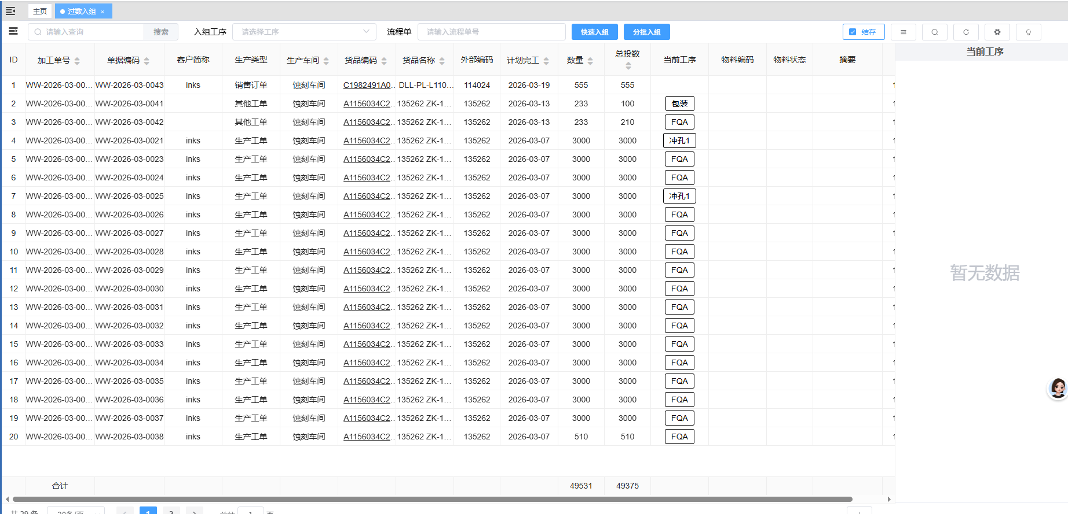Click the lightbulb tips icon button
Viewport: 1068px width, 514px height.
pos(1028,32)
